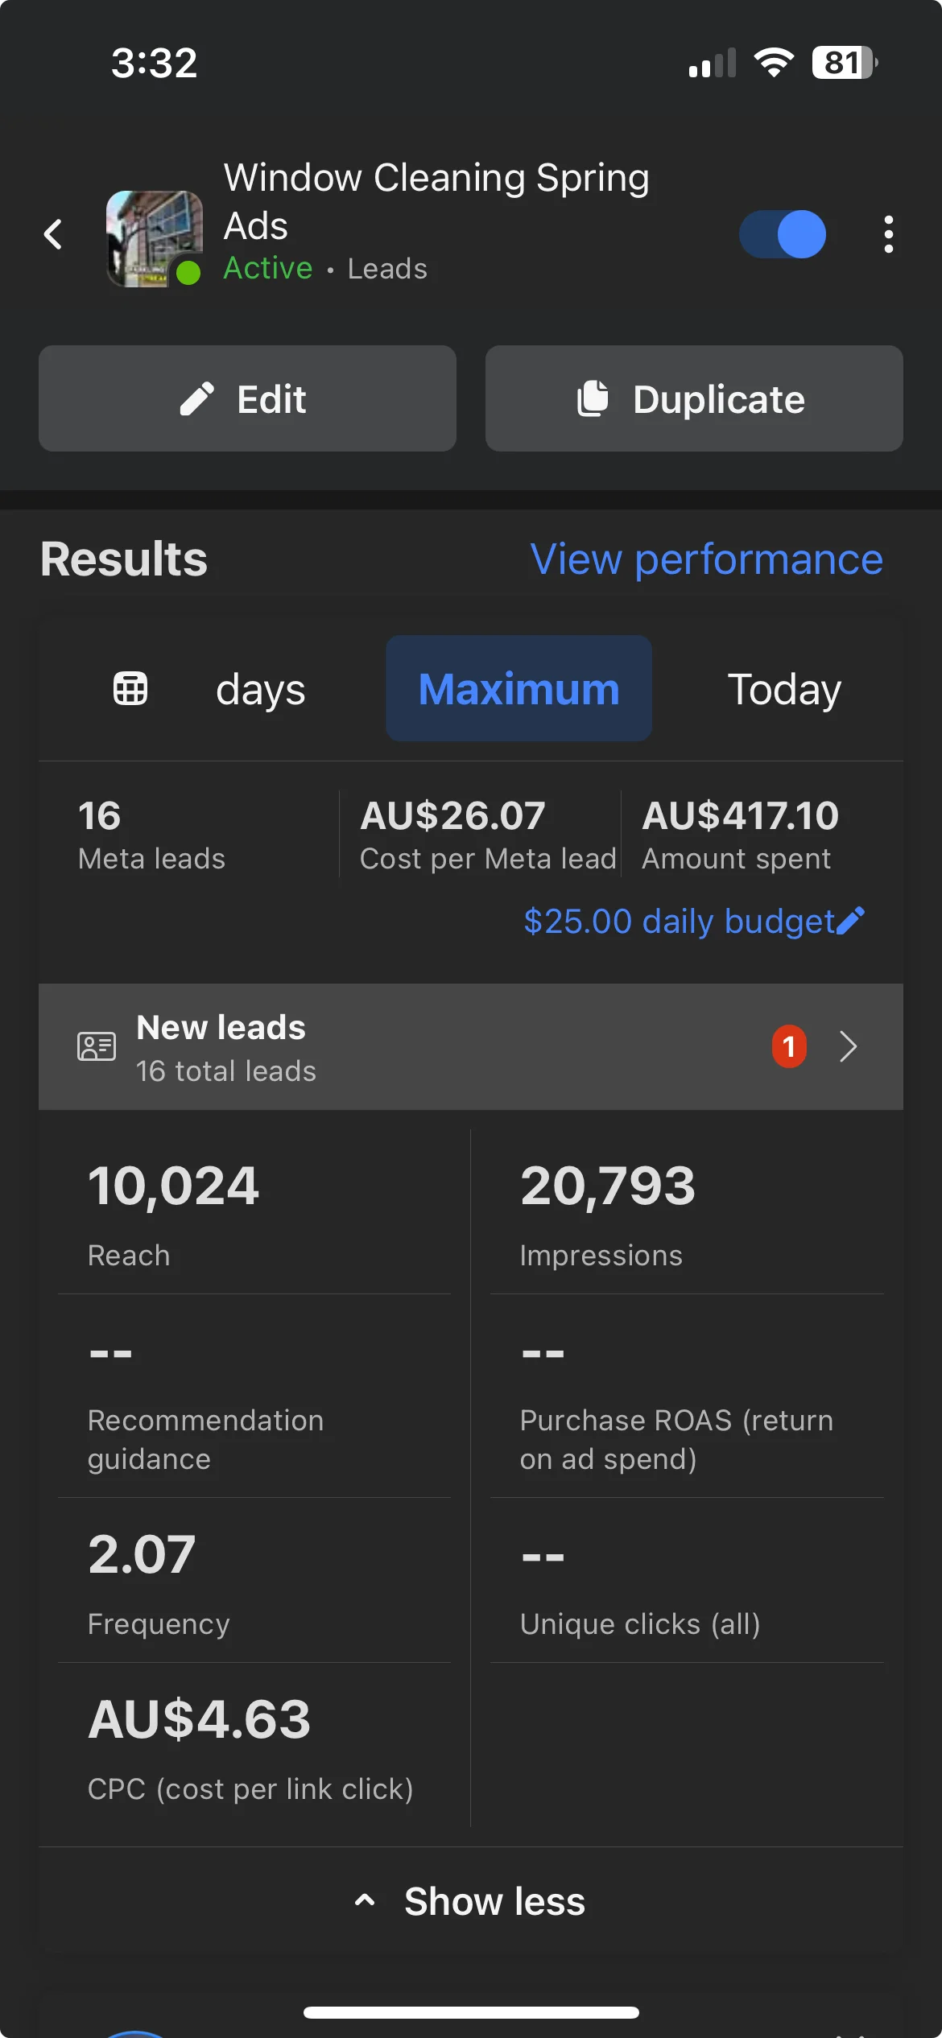Open New leads chevron arrow
942x2038 pixels.
pyautogui.click(x=848, y=1046)
